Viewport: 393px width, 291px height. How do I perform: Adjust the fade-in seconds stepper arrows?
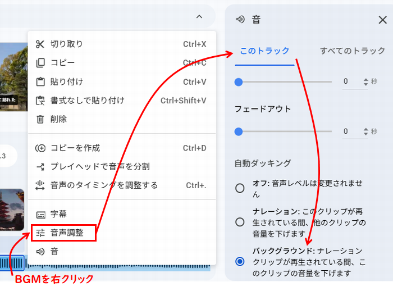click(x=366, y=82)
